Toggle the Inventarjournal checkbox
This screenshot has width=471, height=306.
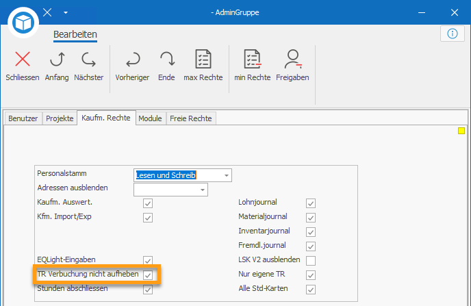[x=311, y=232]
